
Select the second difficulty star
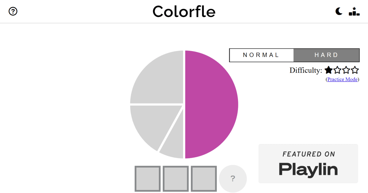(337, 70)
